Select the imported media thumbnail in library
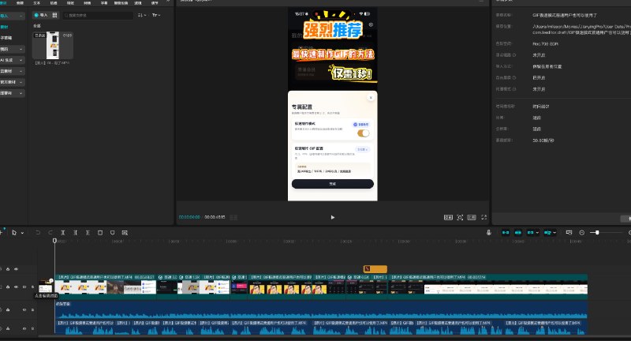Viewport: 631px width, 341px height. tap(54, 46)
